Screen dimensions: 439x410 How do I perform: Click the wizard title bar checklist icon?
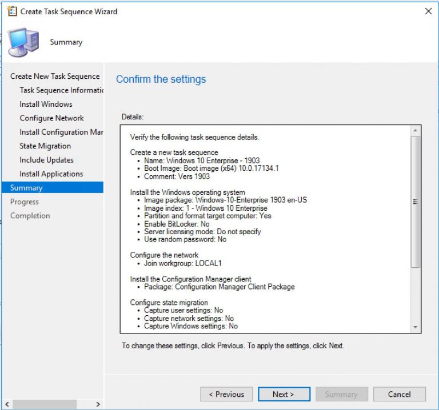[x=11, y=11]
